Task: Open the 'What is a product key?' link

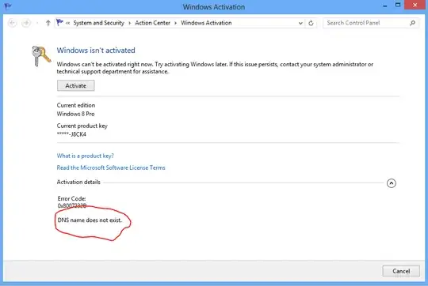Action: tap(85, 156)
